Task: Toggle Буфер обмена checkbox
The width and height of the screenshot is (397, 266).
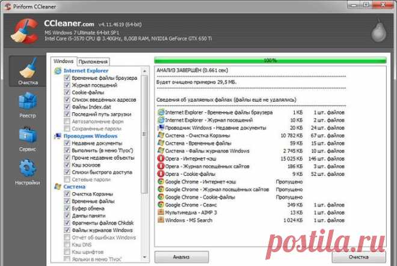Action: 67,208
